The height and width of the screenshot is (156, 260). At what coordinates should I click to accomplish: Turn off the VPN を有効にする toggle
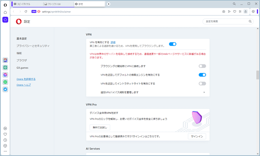(172, 44)
